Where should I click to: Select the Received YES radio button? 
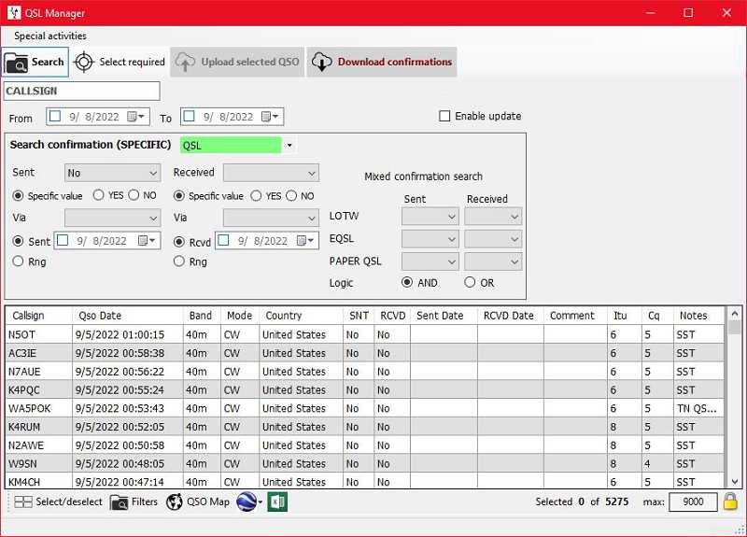tap(256, 195)
